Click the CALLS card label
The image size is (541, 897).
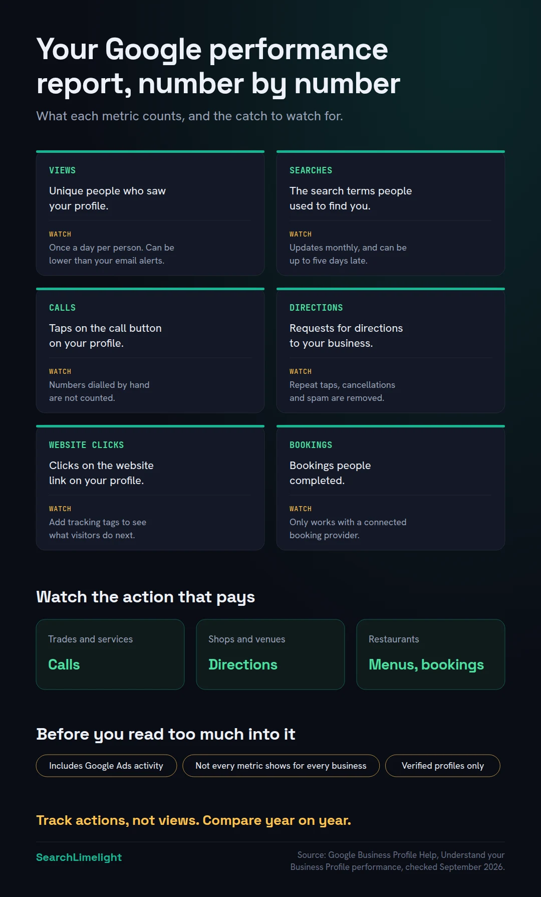[x=62, y=308]
